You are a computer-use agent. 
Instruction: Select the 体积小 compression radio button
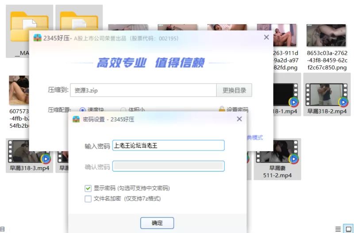[x=123, y=110]
